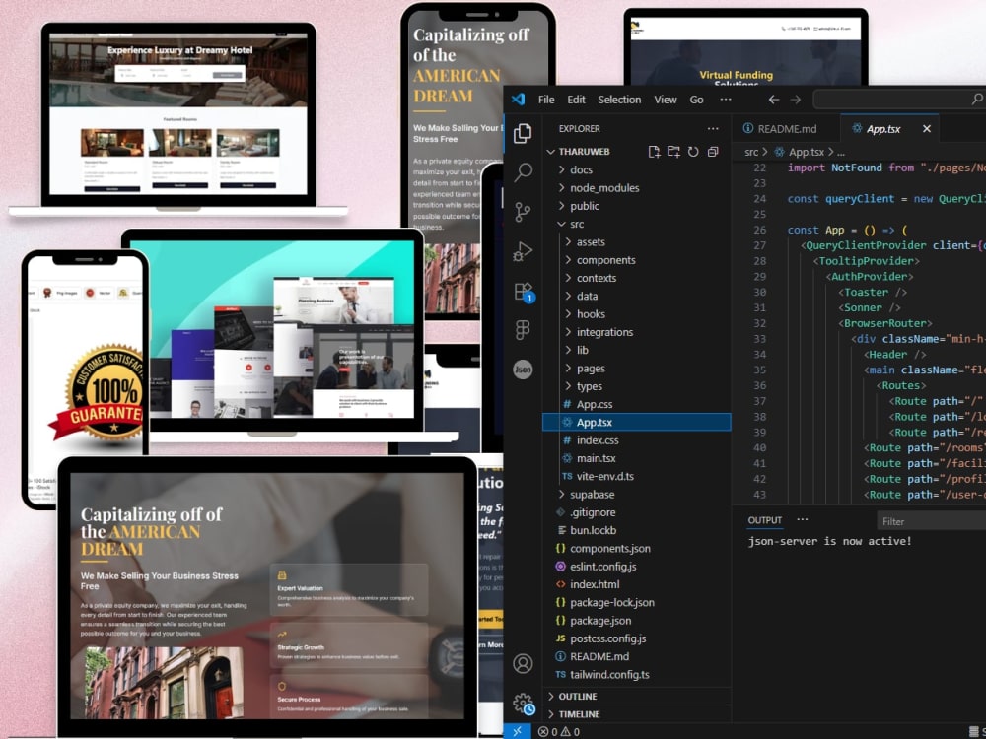
Task: Collapse all folders in Explorer
Action: point(713,152)
